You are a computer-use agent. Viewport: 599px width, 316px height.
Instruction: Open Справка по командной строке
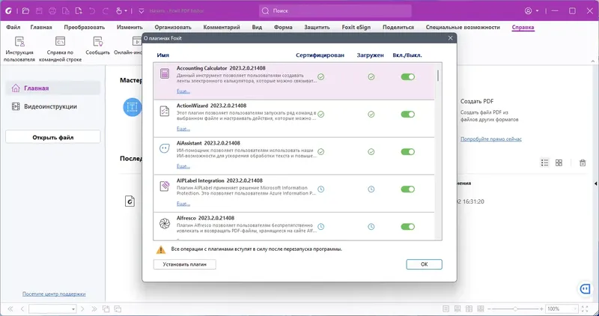(60, 49)
